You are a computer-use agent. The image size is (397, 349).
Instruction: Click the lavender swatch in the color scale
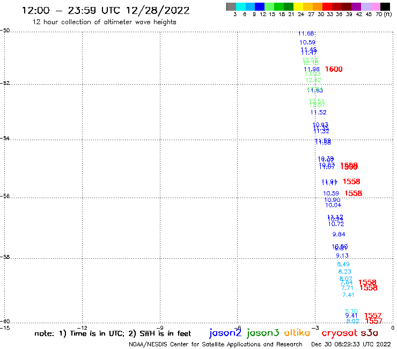366,6
